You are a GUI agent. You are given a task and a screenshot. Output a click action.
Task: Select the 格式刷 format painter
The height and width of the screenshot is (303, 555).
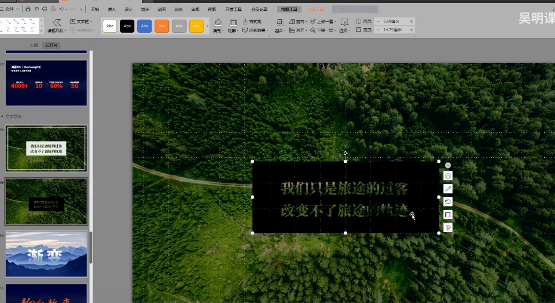click(252, 21)
